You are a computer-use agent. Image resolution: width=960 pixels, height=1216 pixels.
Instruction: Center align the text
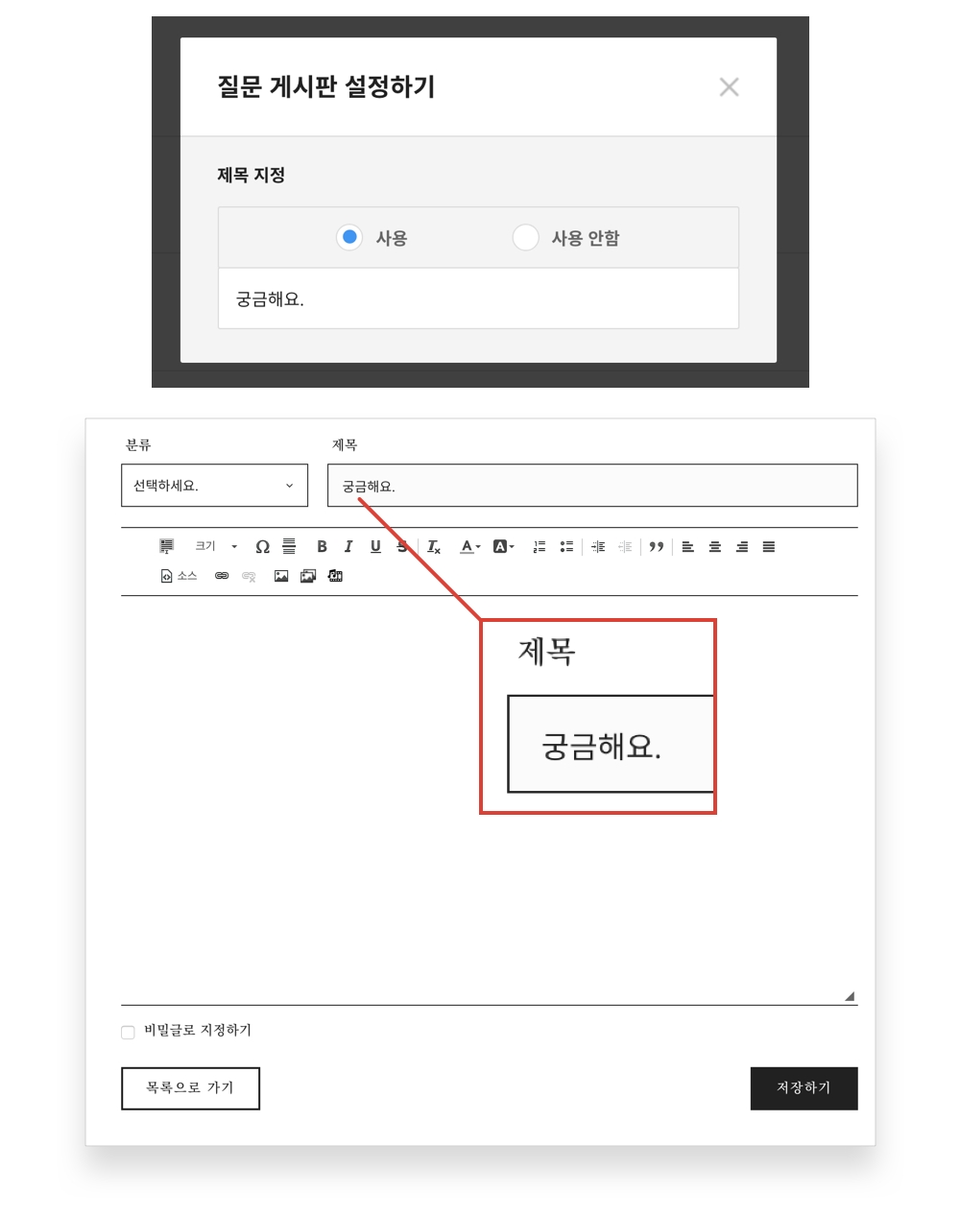click(x=715, y=546)
